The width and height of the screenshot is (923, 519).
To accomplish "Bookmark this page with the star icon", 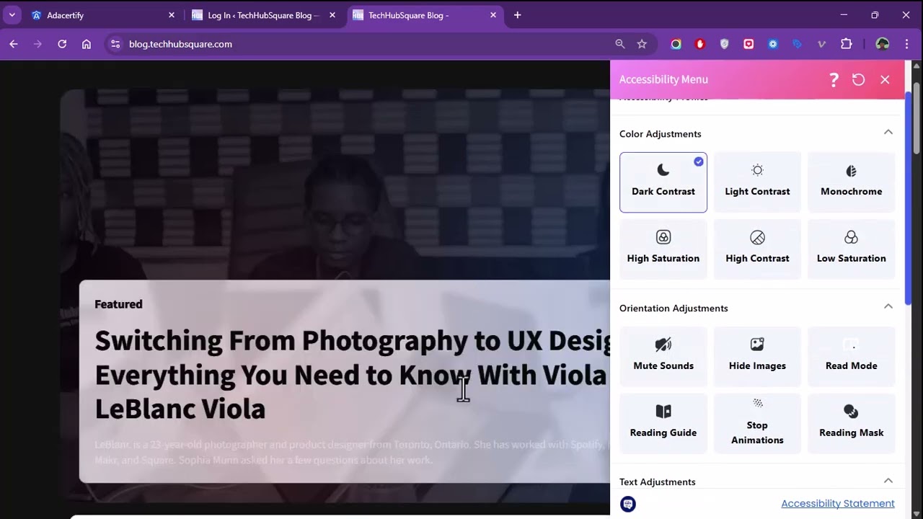I will tap(642, 44).
